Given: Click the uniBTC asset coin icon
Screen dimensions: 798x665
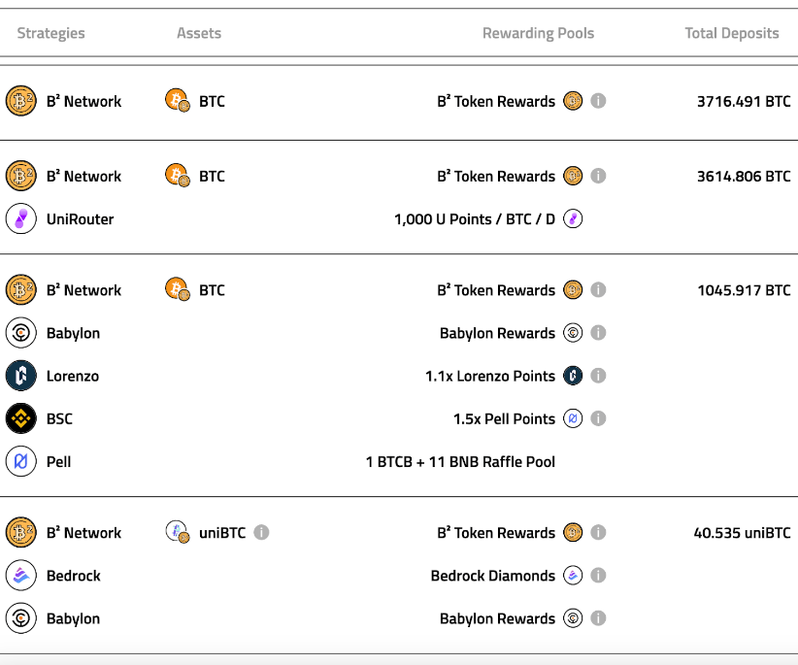Looking at the screenshot, I should coord(178,533).
